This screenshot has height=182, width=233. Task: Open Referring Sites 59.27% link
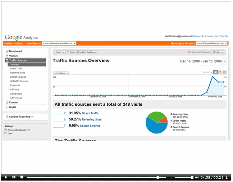92,119
